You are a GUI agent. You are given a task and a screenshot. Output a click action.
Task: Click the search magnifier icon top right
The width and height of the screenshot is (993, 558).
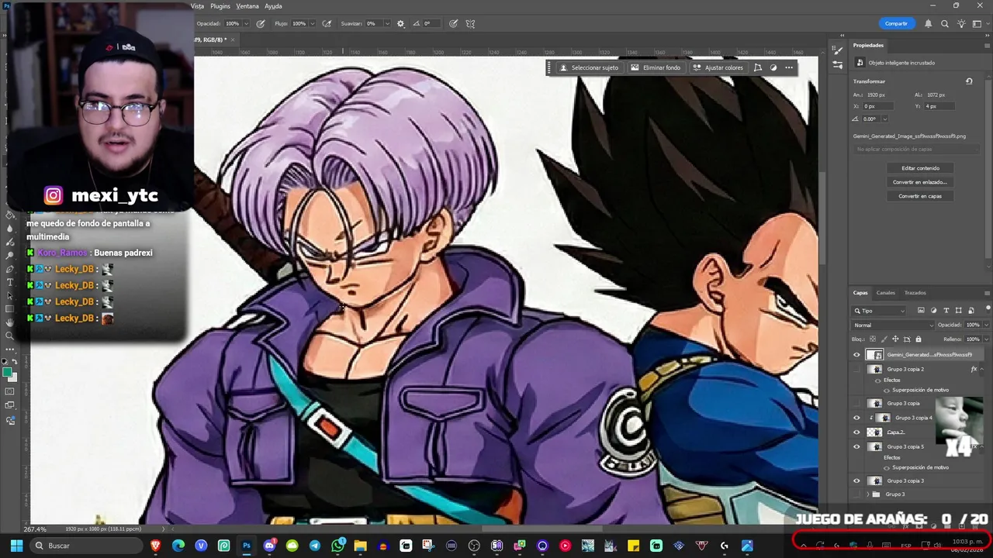tap(945, 24)
